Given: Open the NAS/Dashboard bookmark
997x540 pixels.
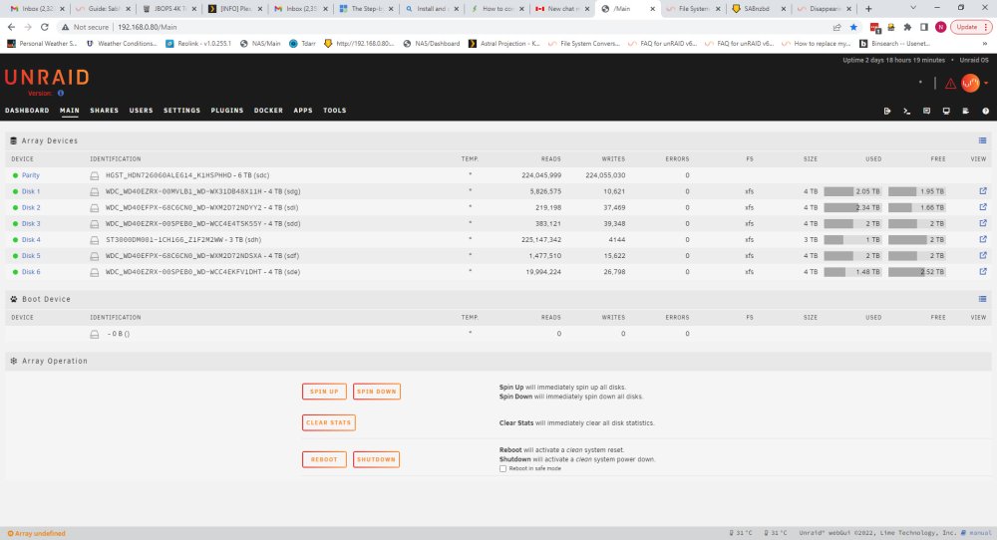Looking at the screenshot, I should pyautogui.click(x=431, y=44).
